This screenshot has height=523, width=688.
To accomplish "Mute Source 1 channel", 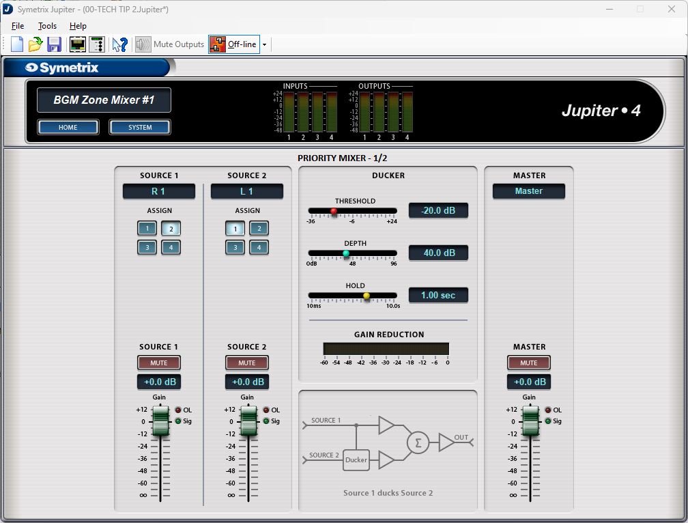I will pos(159,363).
